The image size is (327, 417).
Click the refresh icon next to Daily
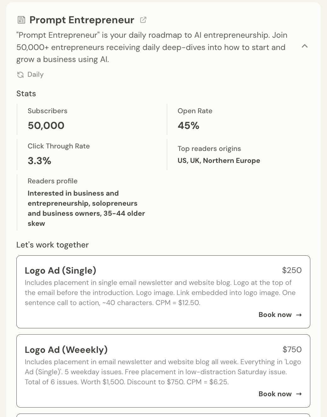(x=20, y=75)
